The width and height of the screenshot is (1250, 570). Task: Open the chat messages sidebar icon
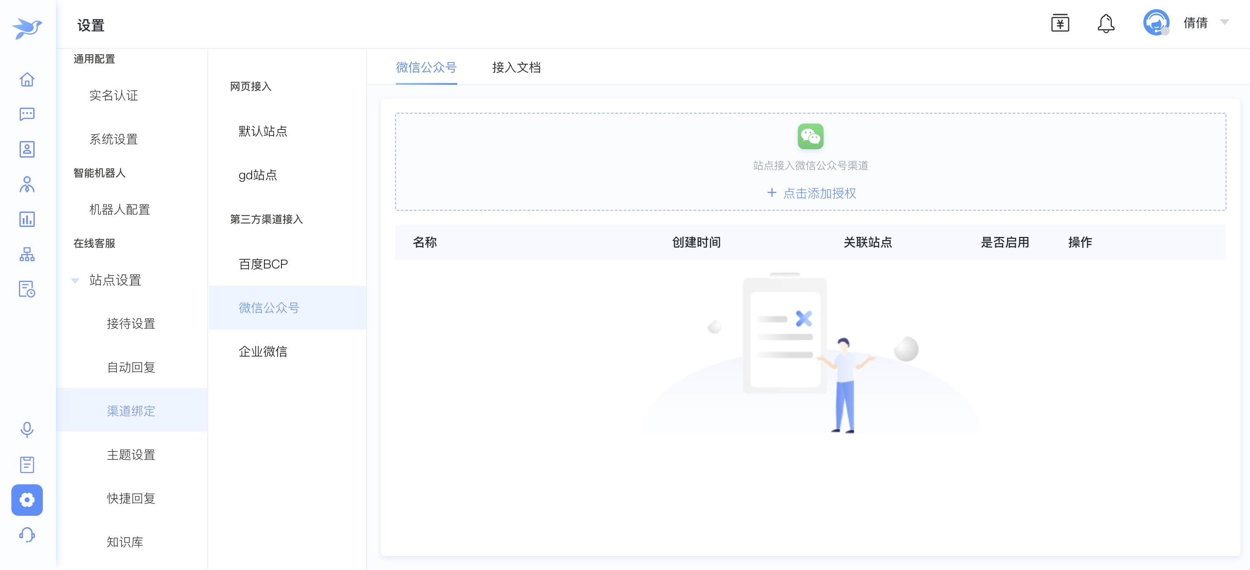(x=27, y=114)
